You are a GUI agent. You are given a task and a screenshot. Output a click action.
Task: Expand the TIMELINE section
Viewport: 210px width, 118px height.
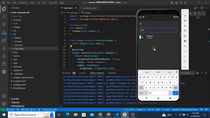point(15,103)
